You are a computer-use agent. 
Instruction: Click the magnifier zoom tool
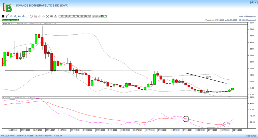tap(15, 16)
